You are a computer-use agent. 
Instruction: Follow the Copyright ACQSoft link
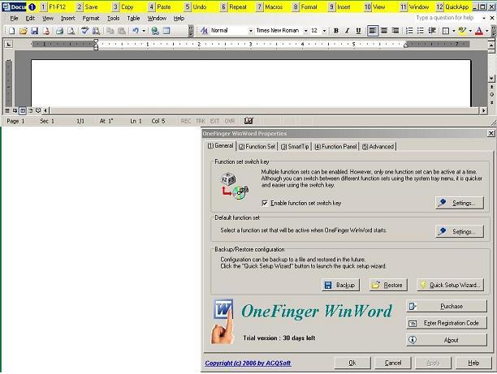(x=248, y=363)
